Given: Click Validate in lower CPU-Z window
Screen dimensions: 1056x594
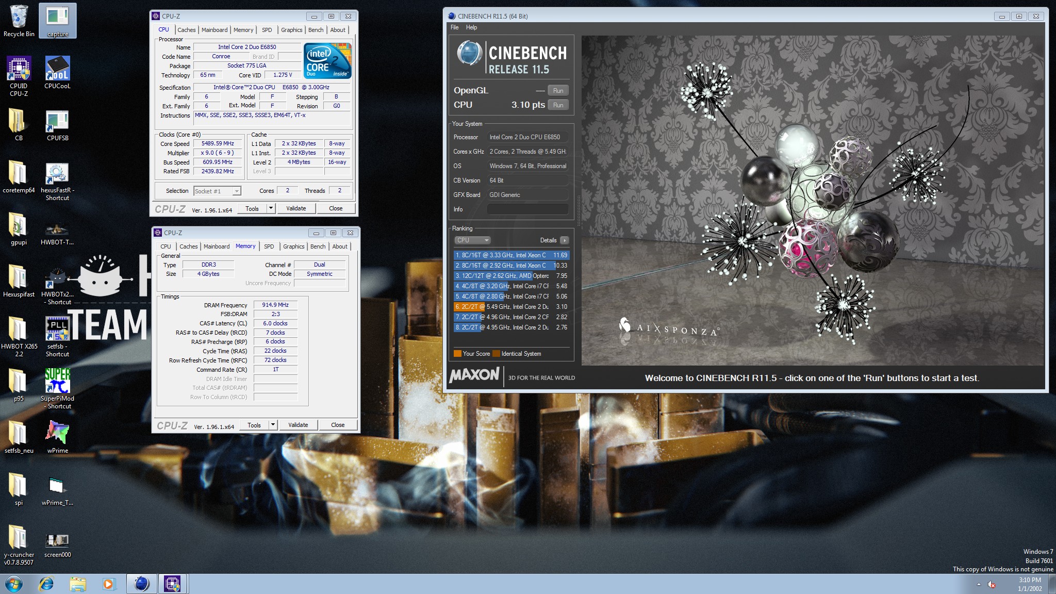Looking at the screenshot, I should click(298, 425).
